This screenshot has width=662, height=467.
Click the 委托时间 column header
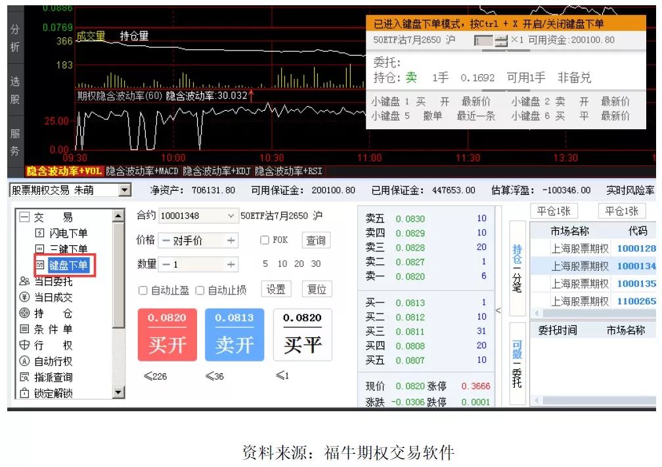pos(558,330)
